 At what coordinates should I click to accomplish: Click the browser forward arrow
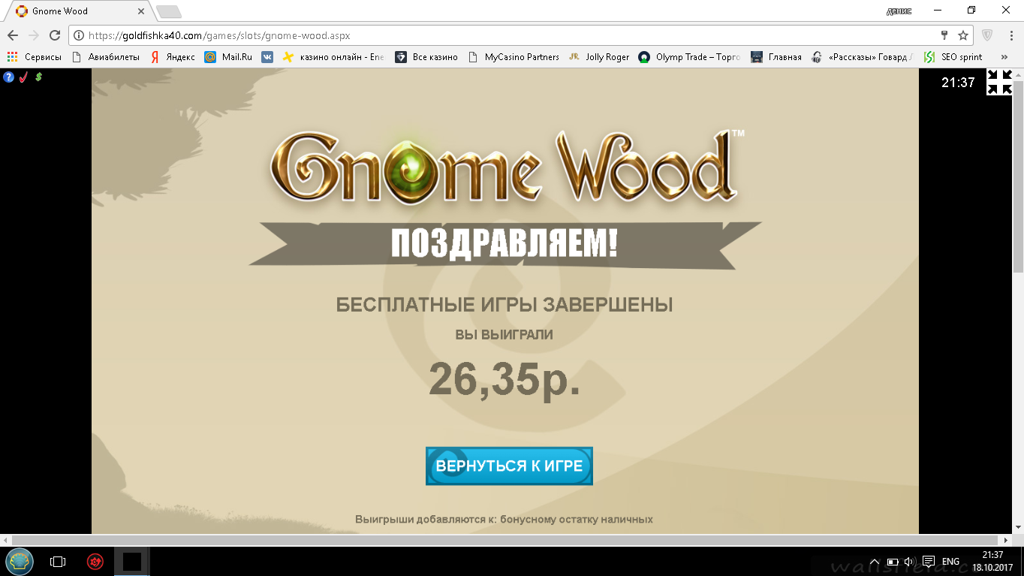[x=34, y=35]
